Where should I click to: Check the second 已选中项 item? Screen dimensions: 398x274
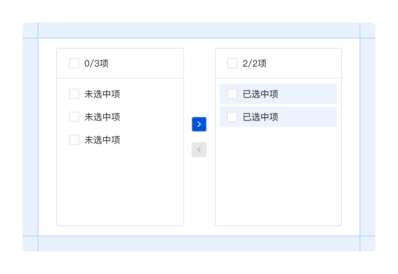(232, 116)
